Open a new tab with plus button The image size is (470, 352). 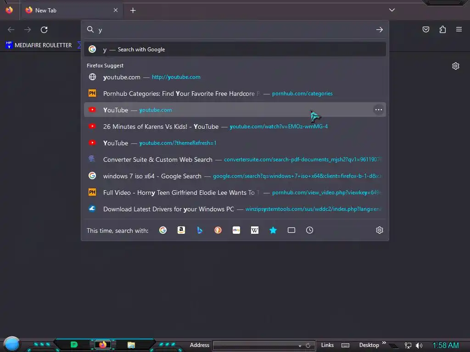(x=133, y=11)
